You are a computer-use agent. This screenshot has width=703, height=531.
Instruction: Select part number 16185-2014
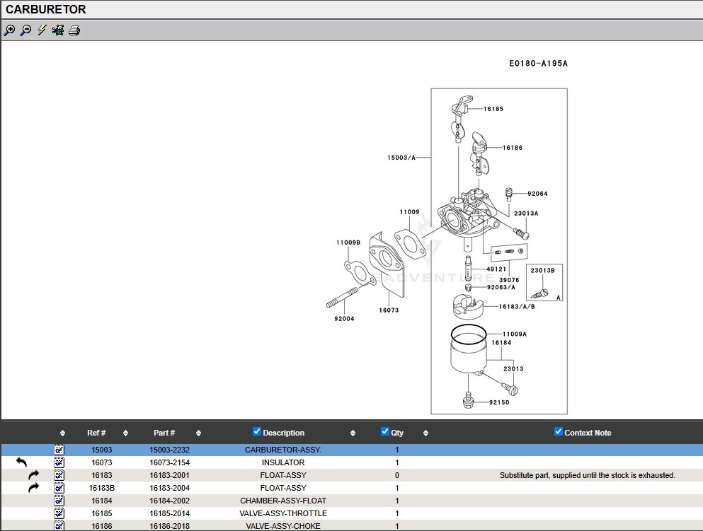pyautogui.click(x=169, y=513)
